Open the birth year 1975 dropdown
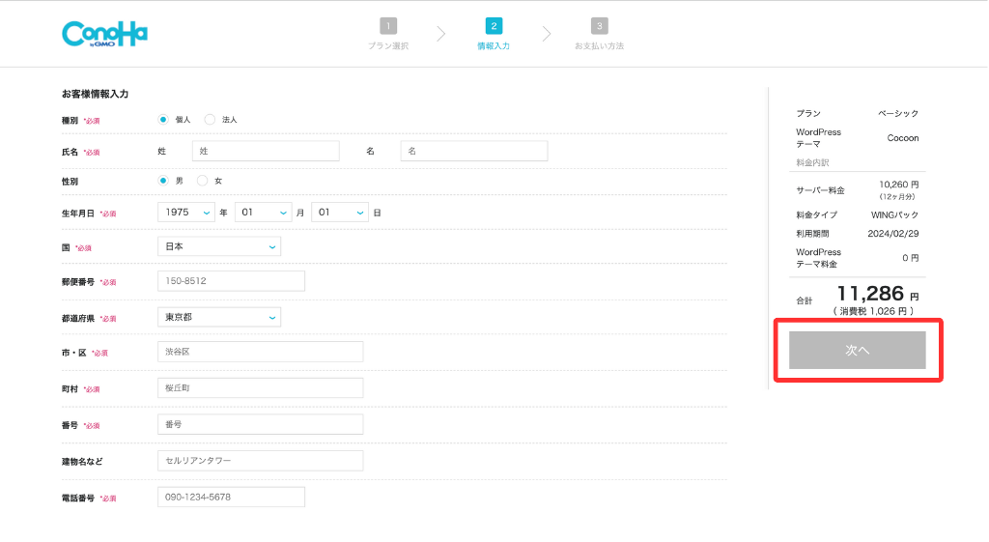The image size is (989, 542). pyautogui.click(x=186, y=213)
